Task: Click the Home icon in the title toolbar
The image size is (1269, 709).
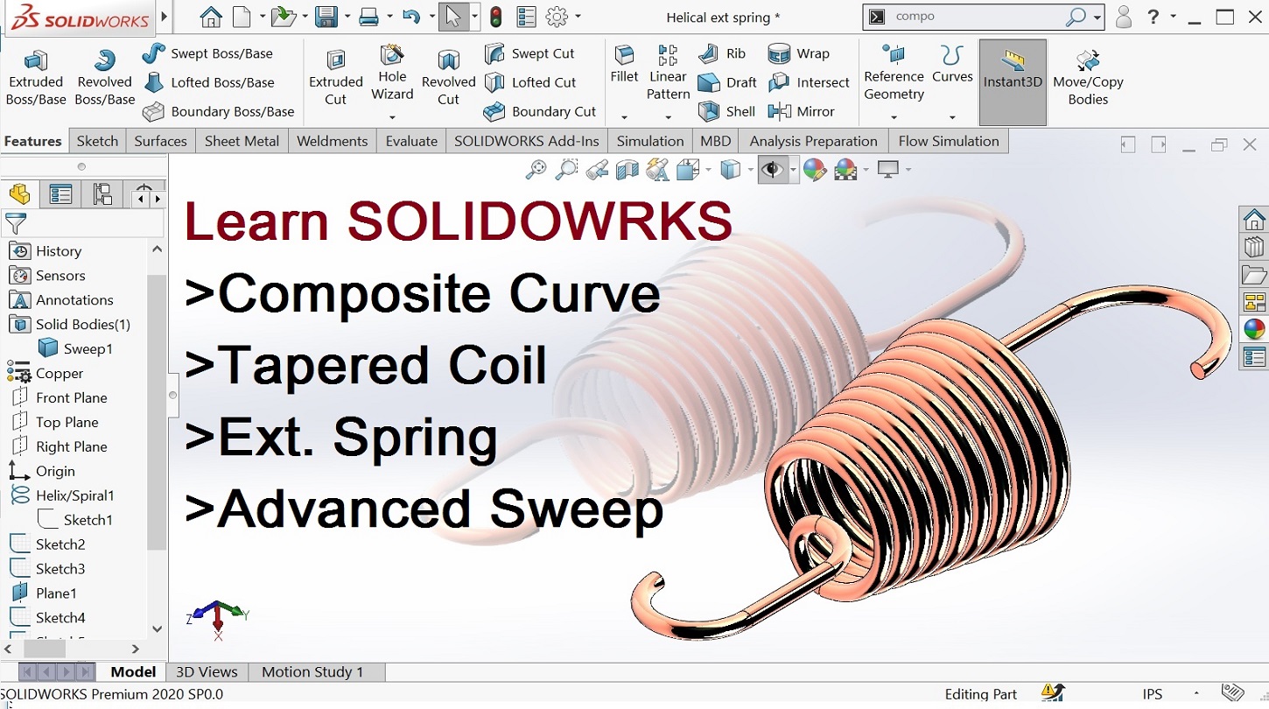Action: click(210, 17)
